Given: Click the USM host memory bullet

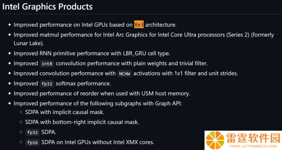Looking at the screenshot, I should point(102,94).
